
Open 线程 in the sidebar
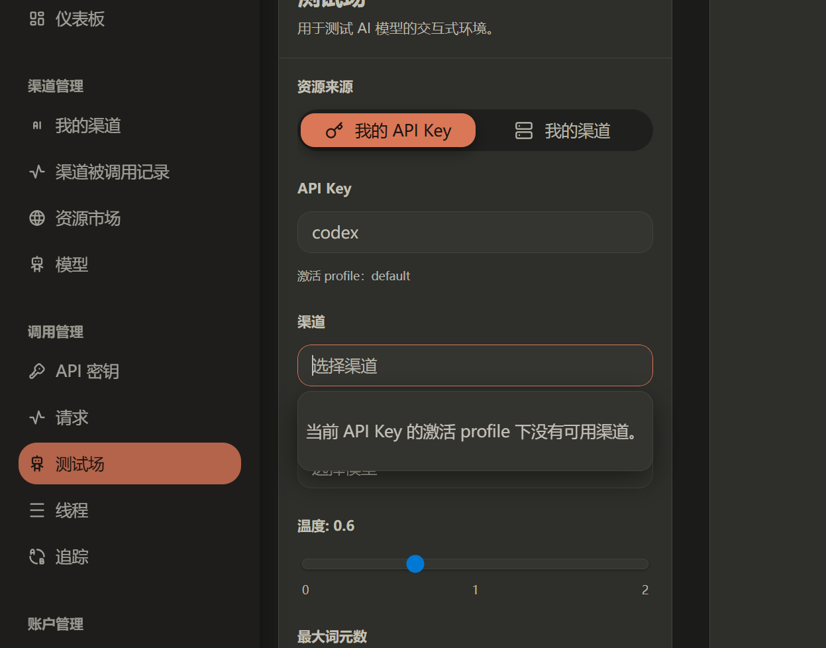(130, 510)
